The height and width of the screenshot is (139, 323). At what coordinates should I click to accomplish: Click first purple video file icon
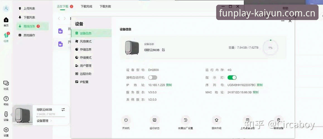tap(60, 31)
